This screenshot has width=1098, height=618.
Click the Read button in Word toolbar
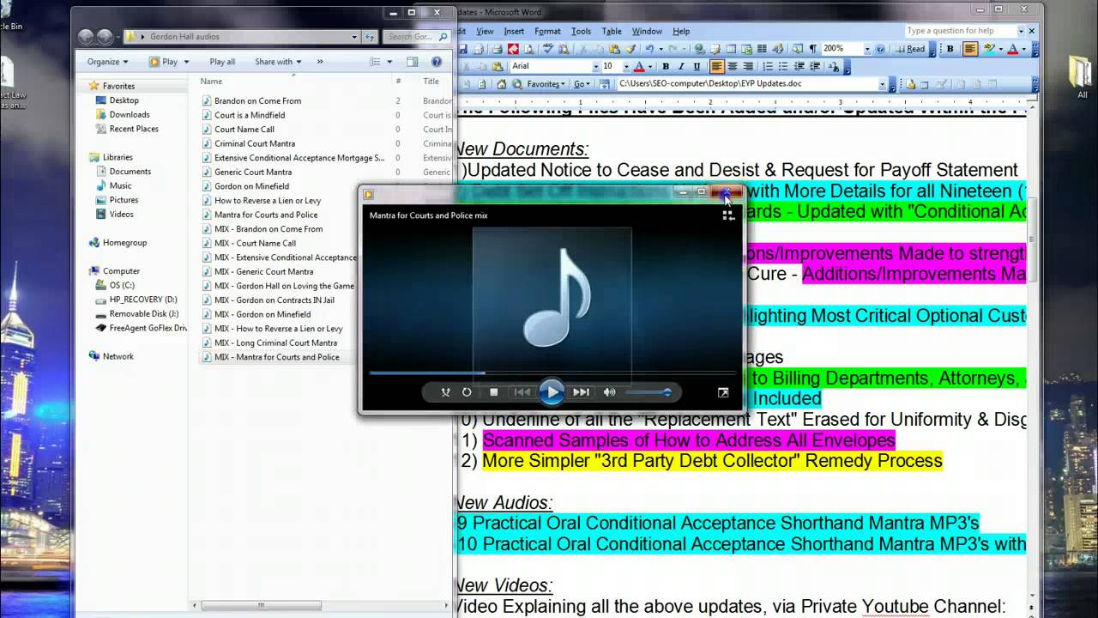point(913,49)
